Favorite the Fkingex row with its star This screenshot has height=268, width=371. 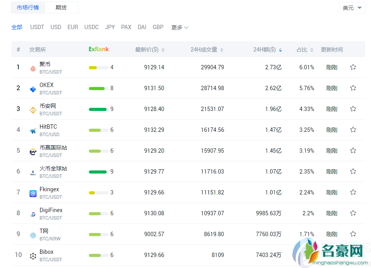tap(353, 192)
